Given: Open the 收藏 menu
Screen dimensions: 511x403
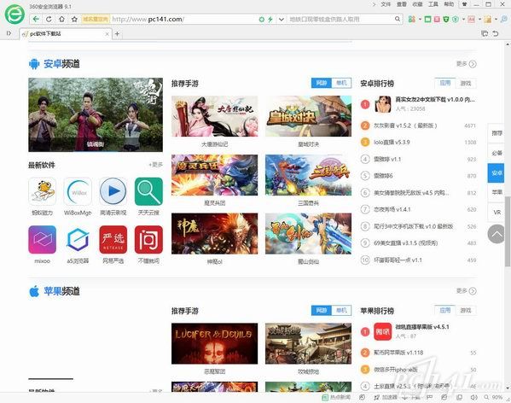Looking at the screenshot, I should coord(417,4).
